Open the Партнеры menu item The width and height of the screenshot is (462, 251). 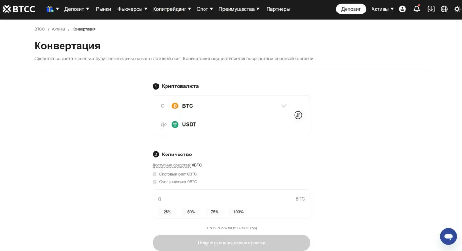[x=278, y=9]
